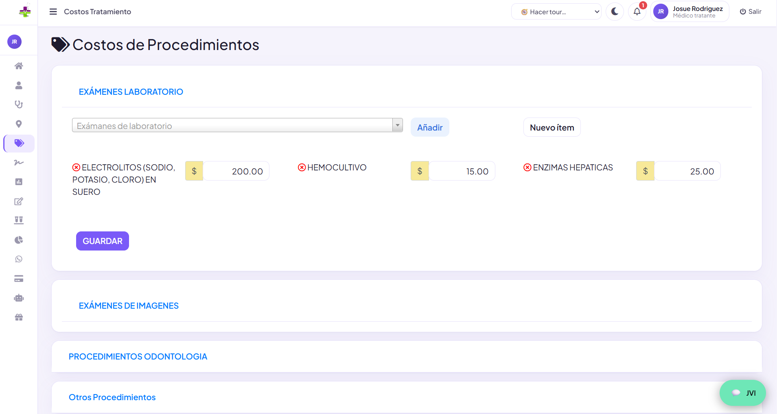Click the JR avatar in the sidebar
The width and height of the screenshot is (777, 414).
(15, 41)
